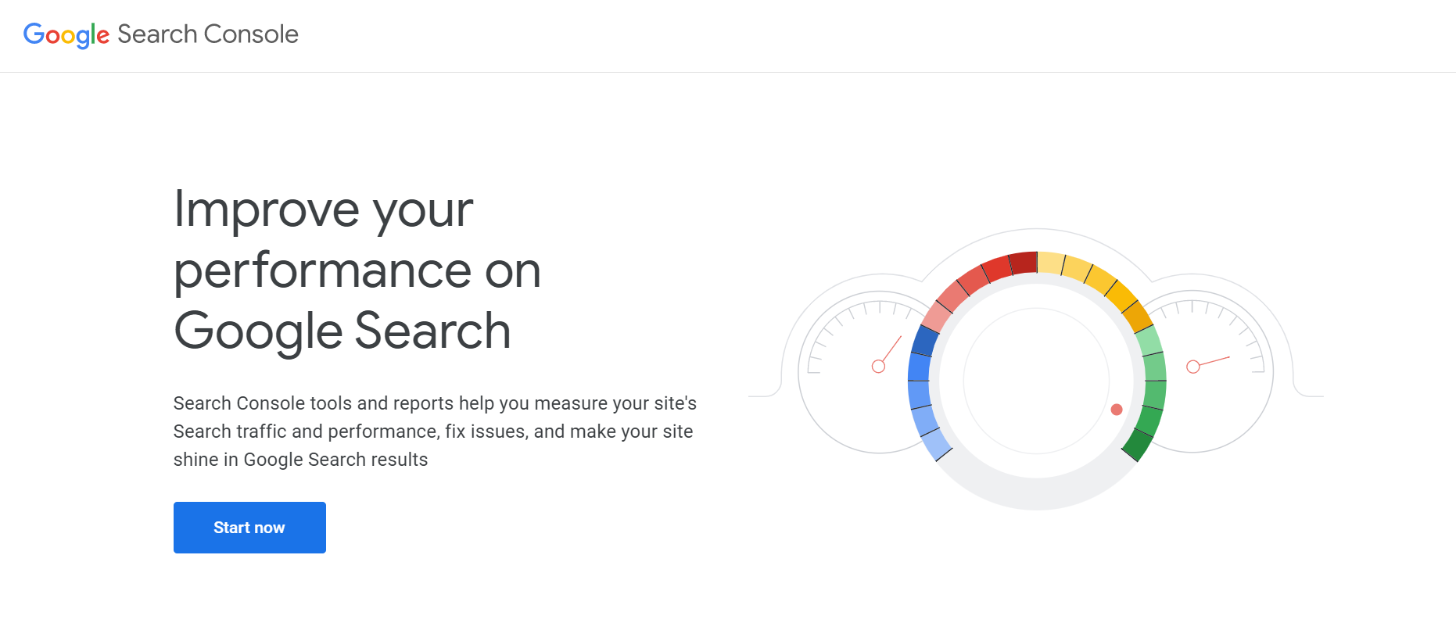Click the "Improve your performance" headline
The image size is (1456, 623).
point(357,270)
